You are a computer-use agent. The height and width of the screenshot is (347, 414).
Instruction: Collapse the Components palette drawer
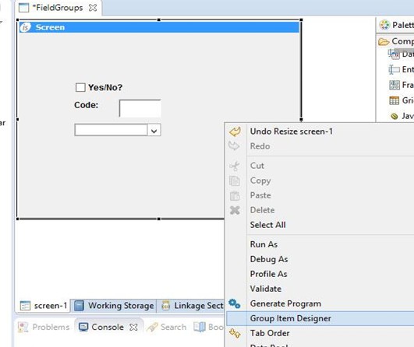[x=395, y=41]
